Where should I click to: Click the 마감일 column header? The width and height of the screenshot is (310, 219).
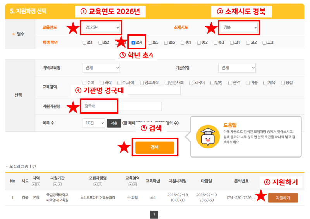(x=207, y=181)
